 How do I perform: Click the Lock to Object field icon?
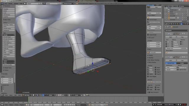148,17
